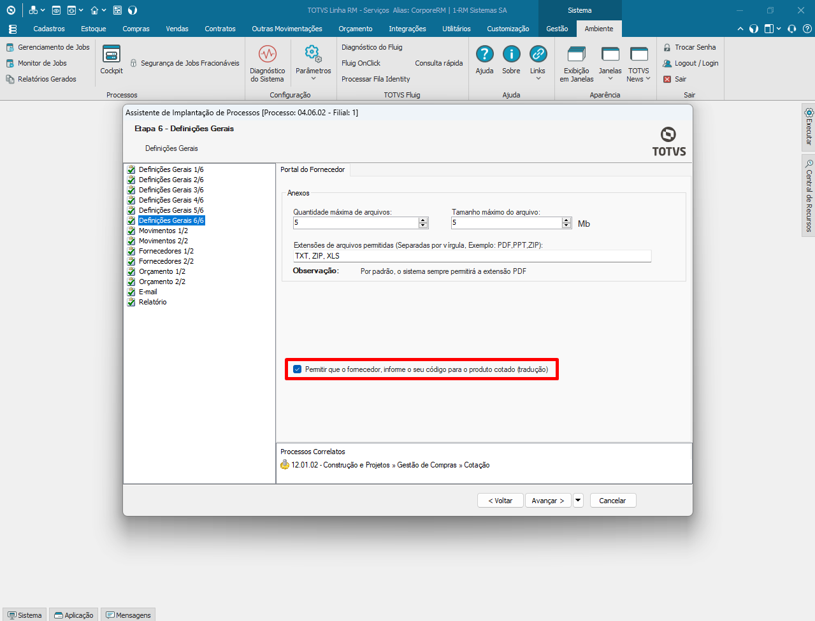This screenshot has width=815, height=621.
Task: Open the Central de Recursos side panel
Action: coord(809,196)
